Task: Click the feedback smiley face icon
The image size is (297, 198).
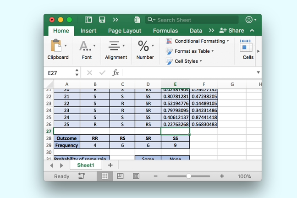Action: point(249,20)
